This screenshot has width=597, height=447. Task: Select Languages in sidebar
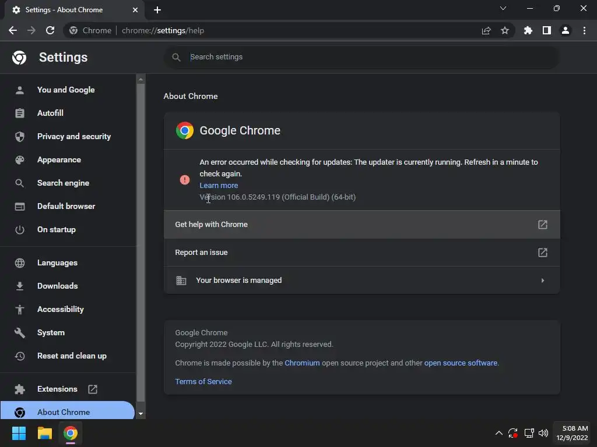pos(57,262)
